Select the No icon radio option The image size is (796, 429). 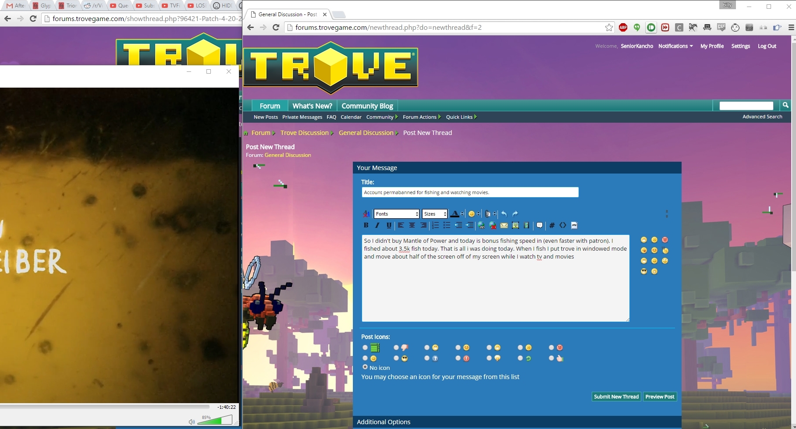[x=365, y=367]
